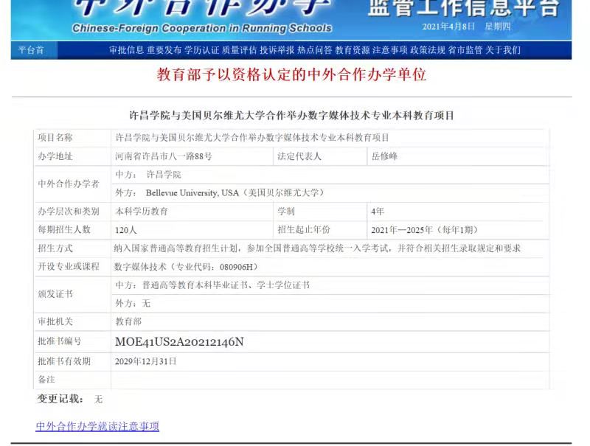Click the 河南省许昌市八一路88号 address cell
This screenshot has height=446, width=590.
coord(164,156)
